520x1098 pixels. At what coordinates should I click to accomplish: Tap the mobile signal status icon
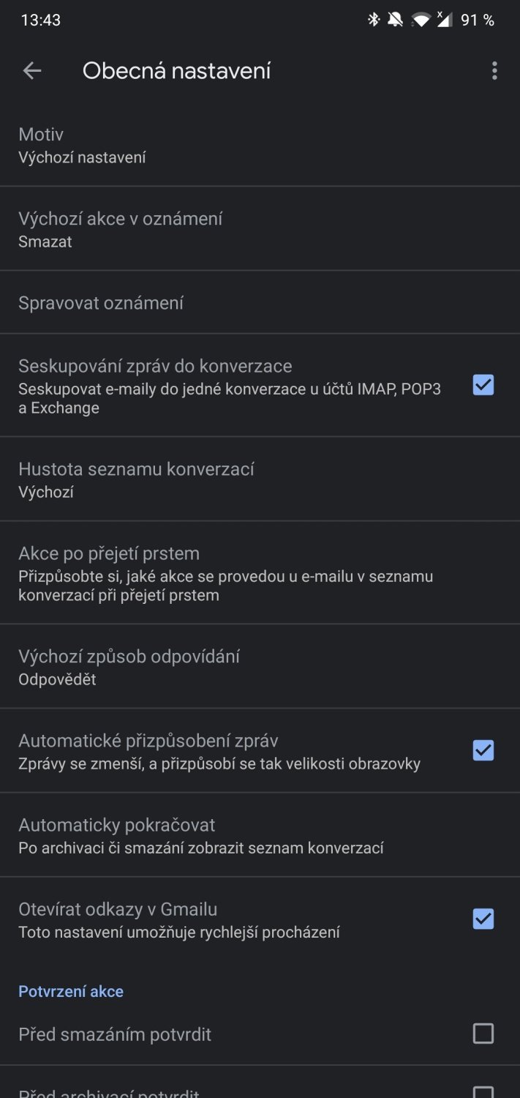(443, 20)
